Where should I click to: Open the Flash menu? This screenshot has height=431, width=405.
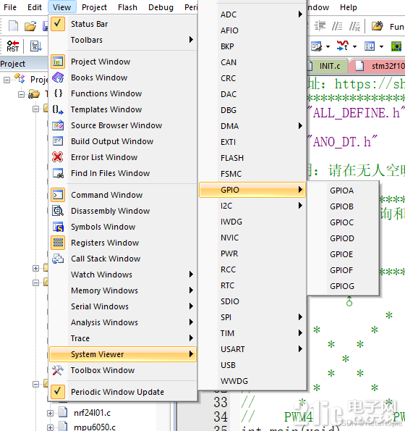tap(127, 7)
